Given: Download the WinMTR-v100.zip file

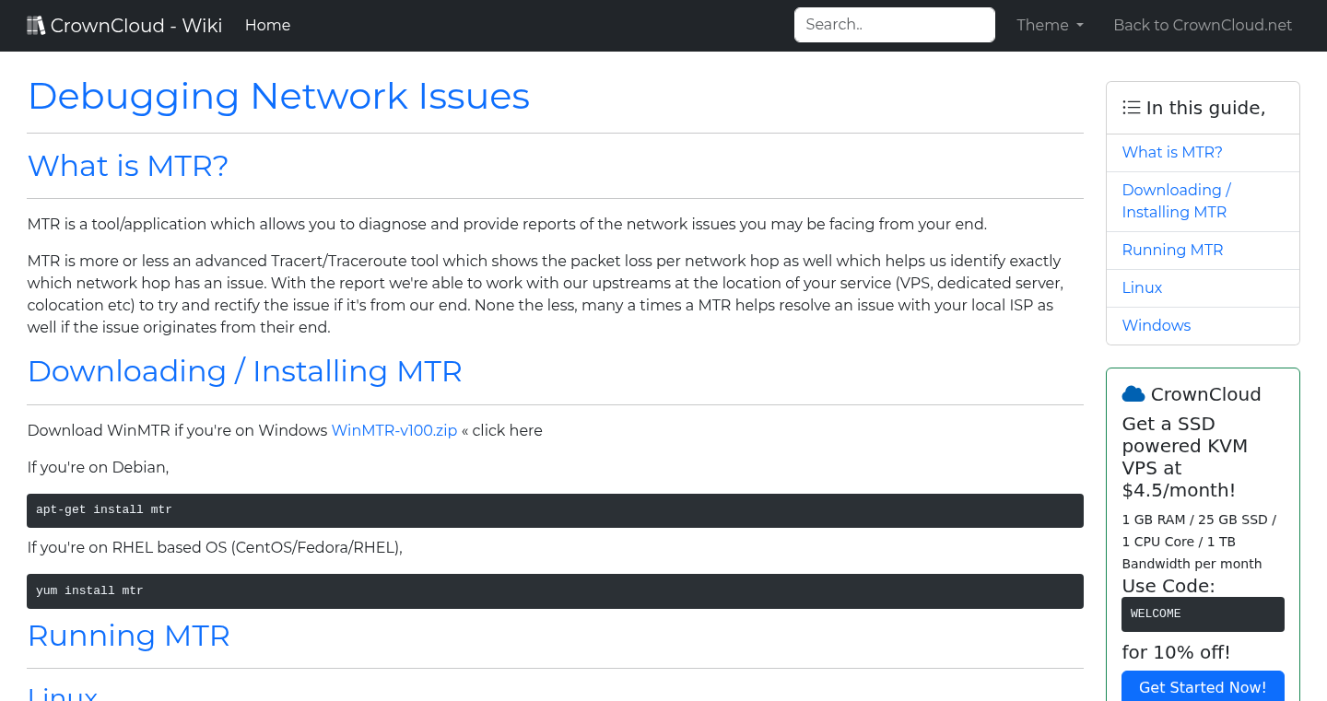Looking at the screenshot, I should click(394, 430).
